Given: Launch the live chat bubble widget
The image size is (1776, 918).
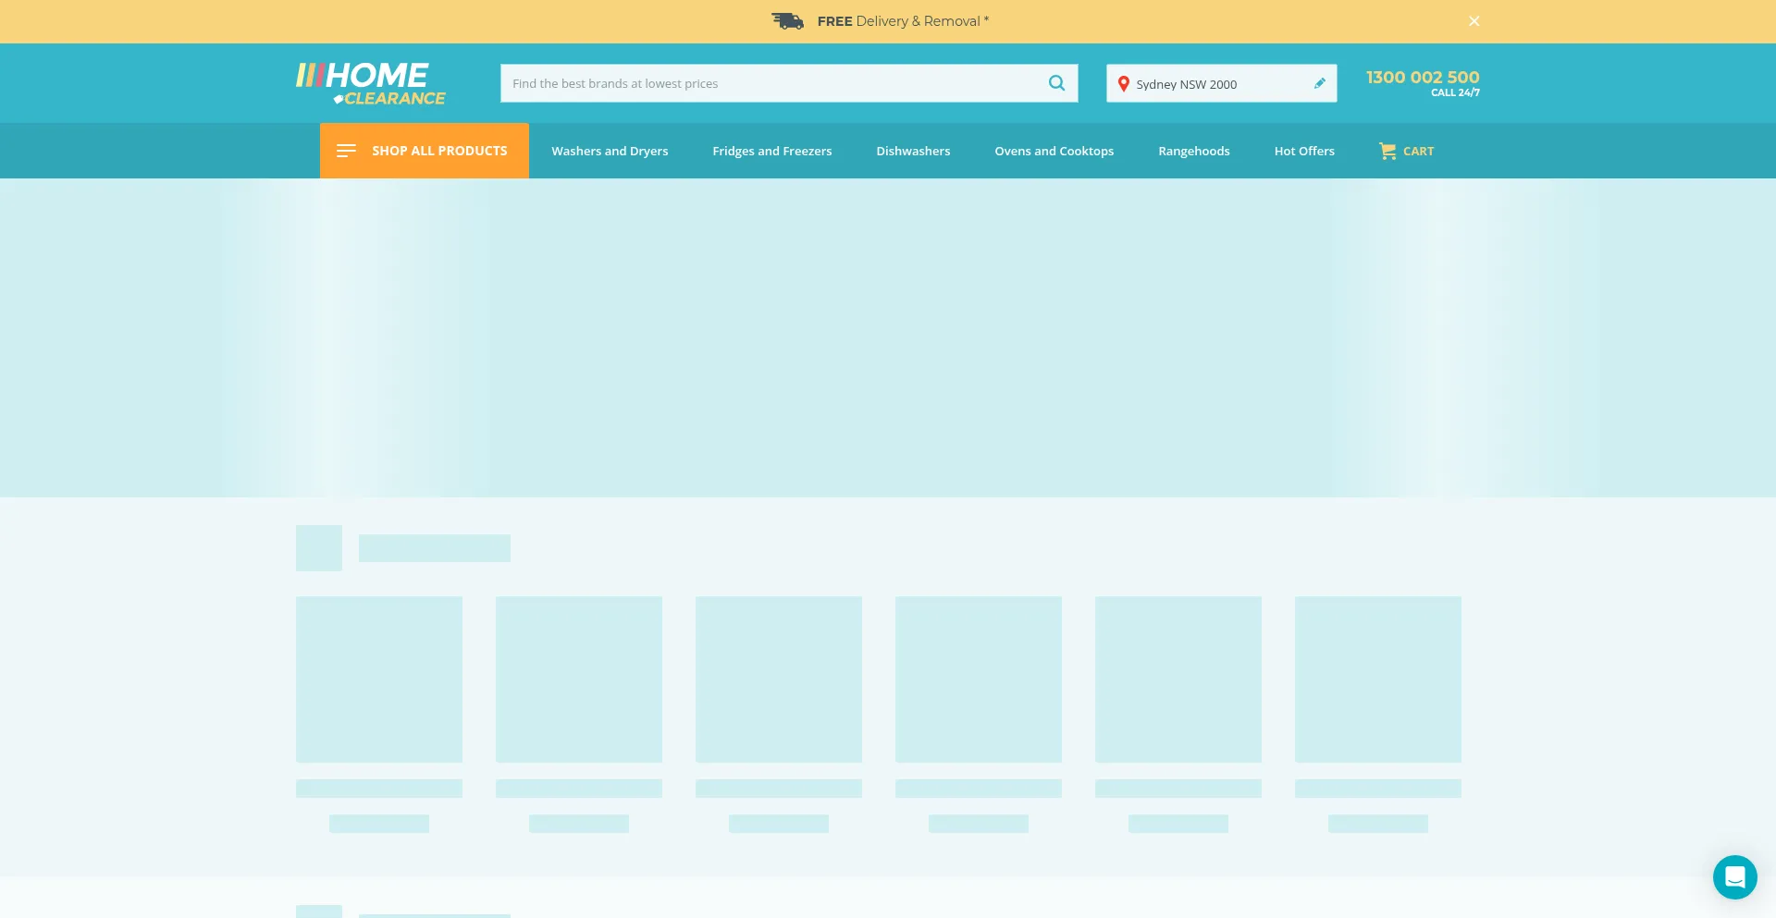Looking at the screenshot, I should (x=1734, y=876).
